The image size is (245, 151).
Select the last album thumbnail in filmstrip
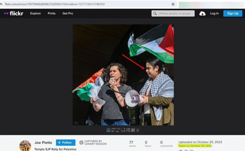pos(138,130)
